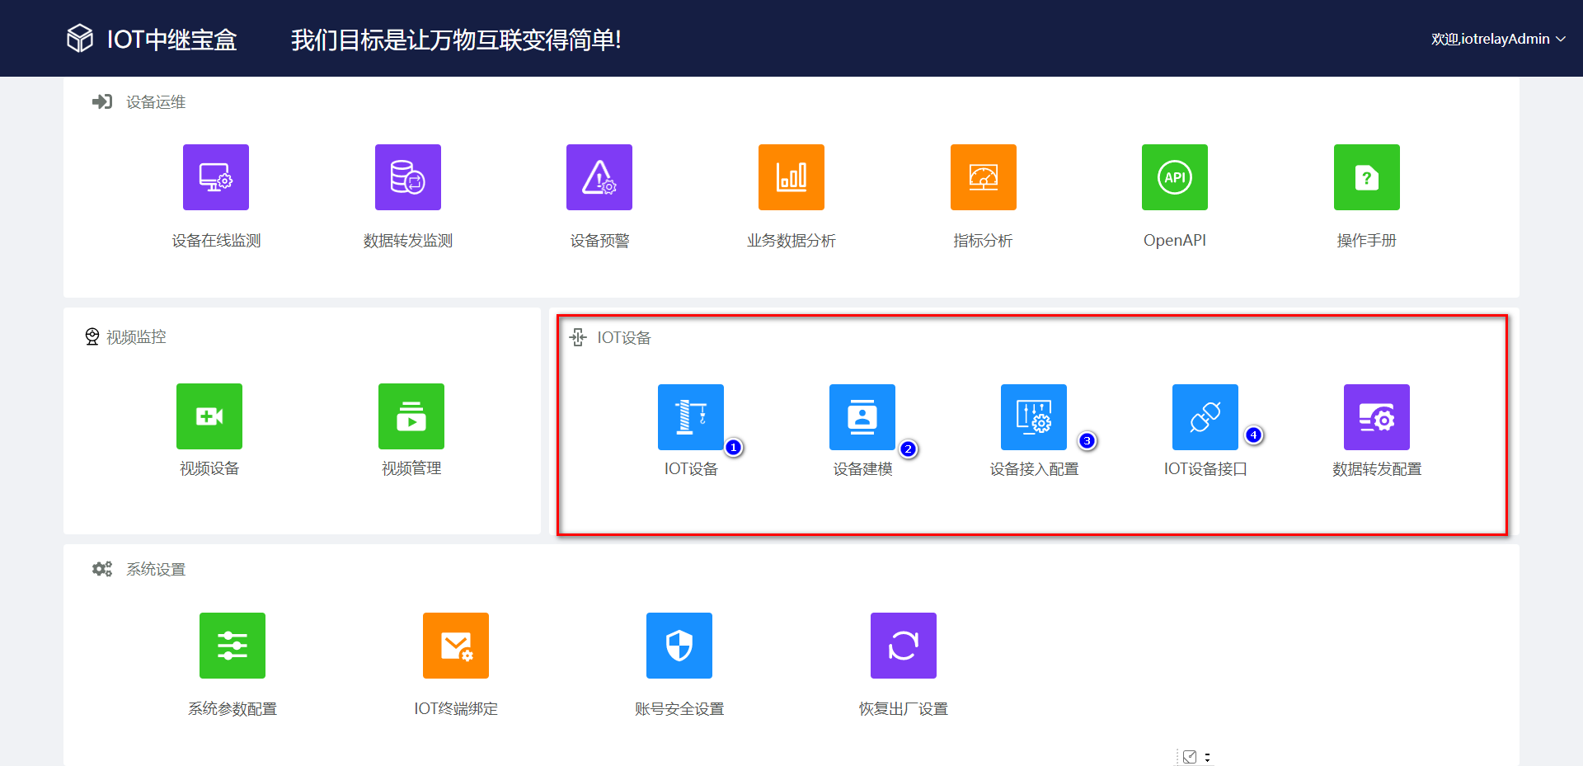This screenshot has width=1583, height=766.
Task: Expand the iotrelayAdmin user dropdown
Action: click(x=1498, y=38)
